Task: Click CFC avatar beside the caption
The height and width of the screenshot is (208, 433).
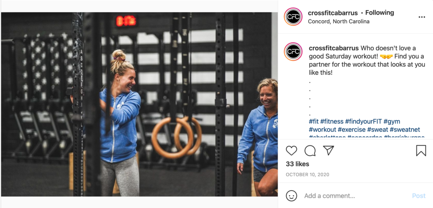Action: pyautogui.click(x=293, y=52)
